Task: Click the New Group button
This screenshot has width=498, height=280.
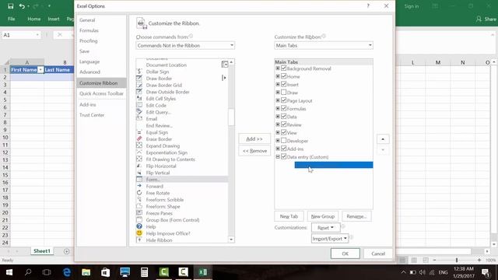Action: coord(323,216)
